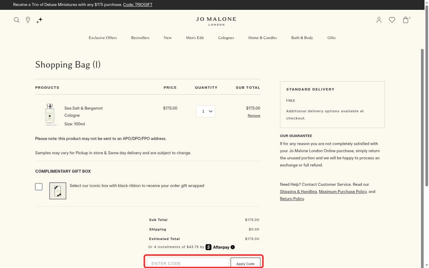Open the Exclusive Offers menu
Image resolution: width=429 pixels, height=268 pixels.
103,38
